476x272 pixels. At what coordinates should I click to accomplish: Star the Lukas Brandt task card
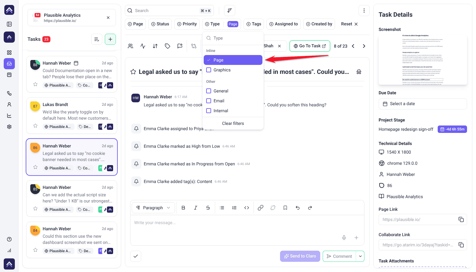(x=36, y=126)
